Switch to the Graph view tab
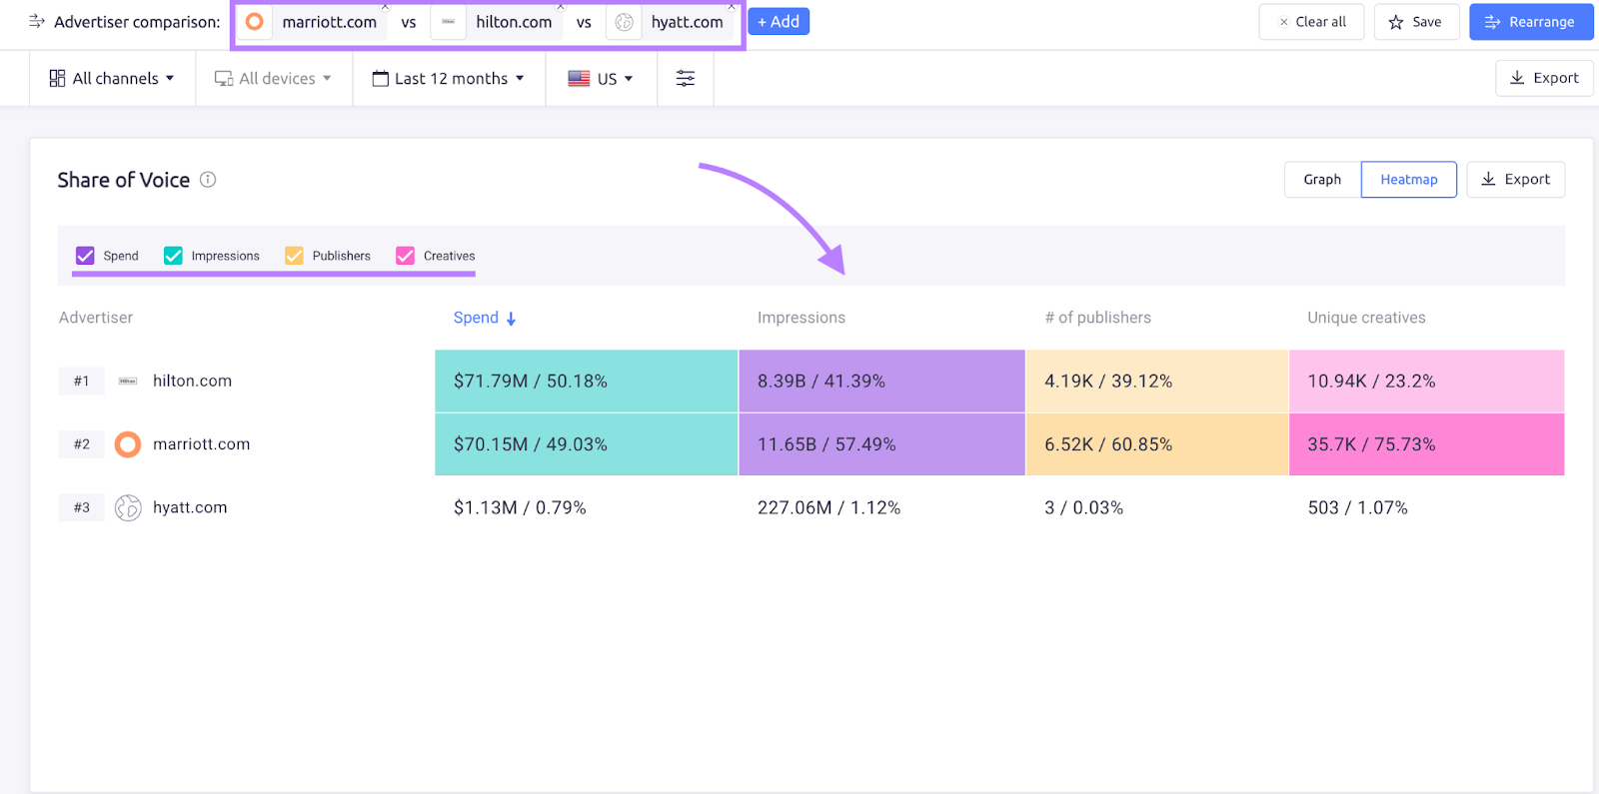Viewport: 1599px width, 794px height. click(1322, 180)
